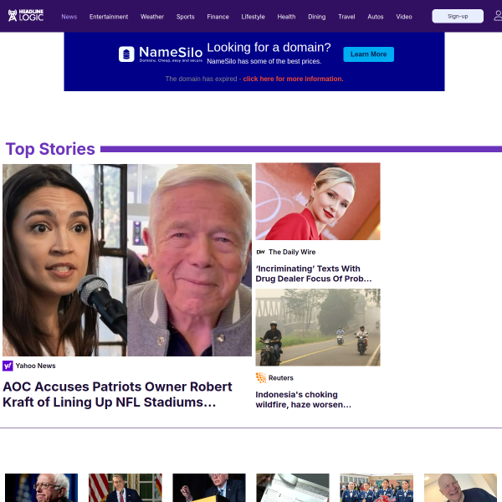The width and height of the screenshot is (502, 502).
Task: Click the Sign-up button
Action: click(458, 16)
